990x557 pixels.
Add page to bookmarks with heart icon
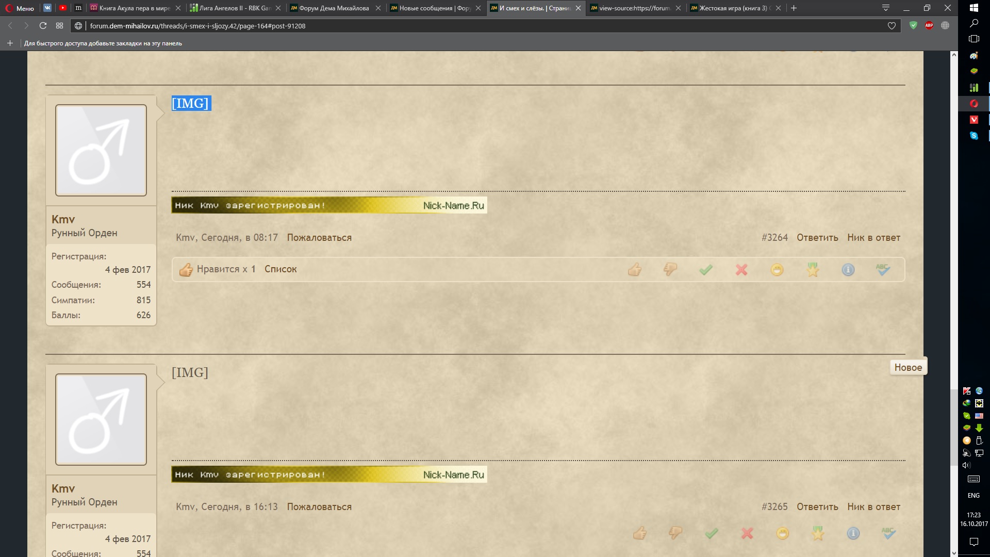[892, 26]
